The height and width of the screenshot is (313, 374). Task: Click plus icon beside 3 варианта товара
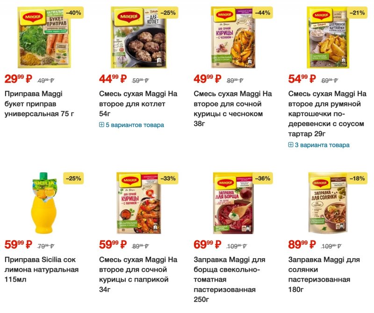click(291, 145)
